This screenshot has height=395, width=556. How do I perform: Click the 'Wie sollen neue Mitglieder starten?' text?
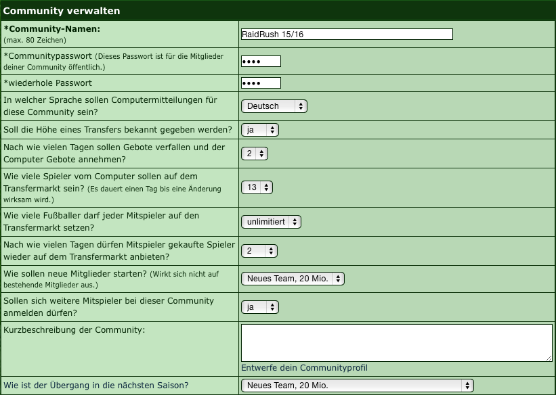tap(75, 274)
